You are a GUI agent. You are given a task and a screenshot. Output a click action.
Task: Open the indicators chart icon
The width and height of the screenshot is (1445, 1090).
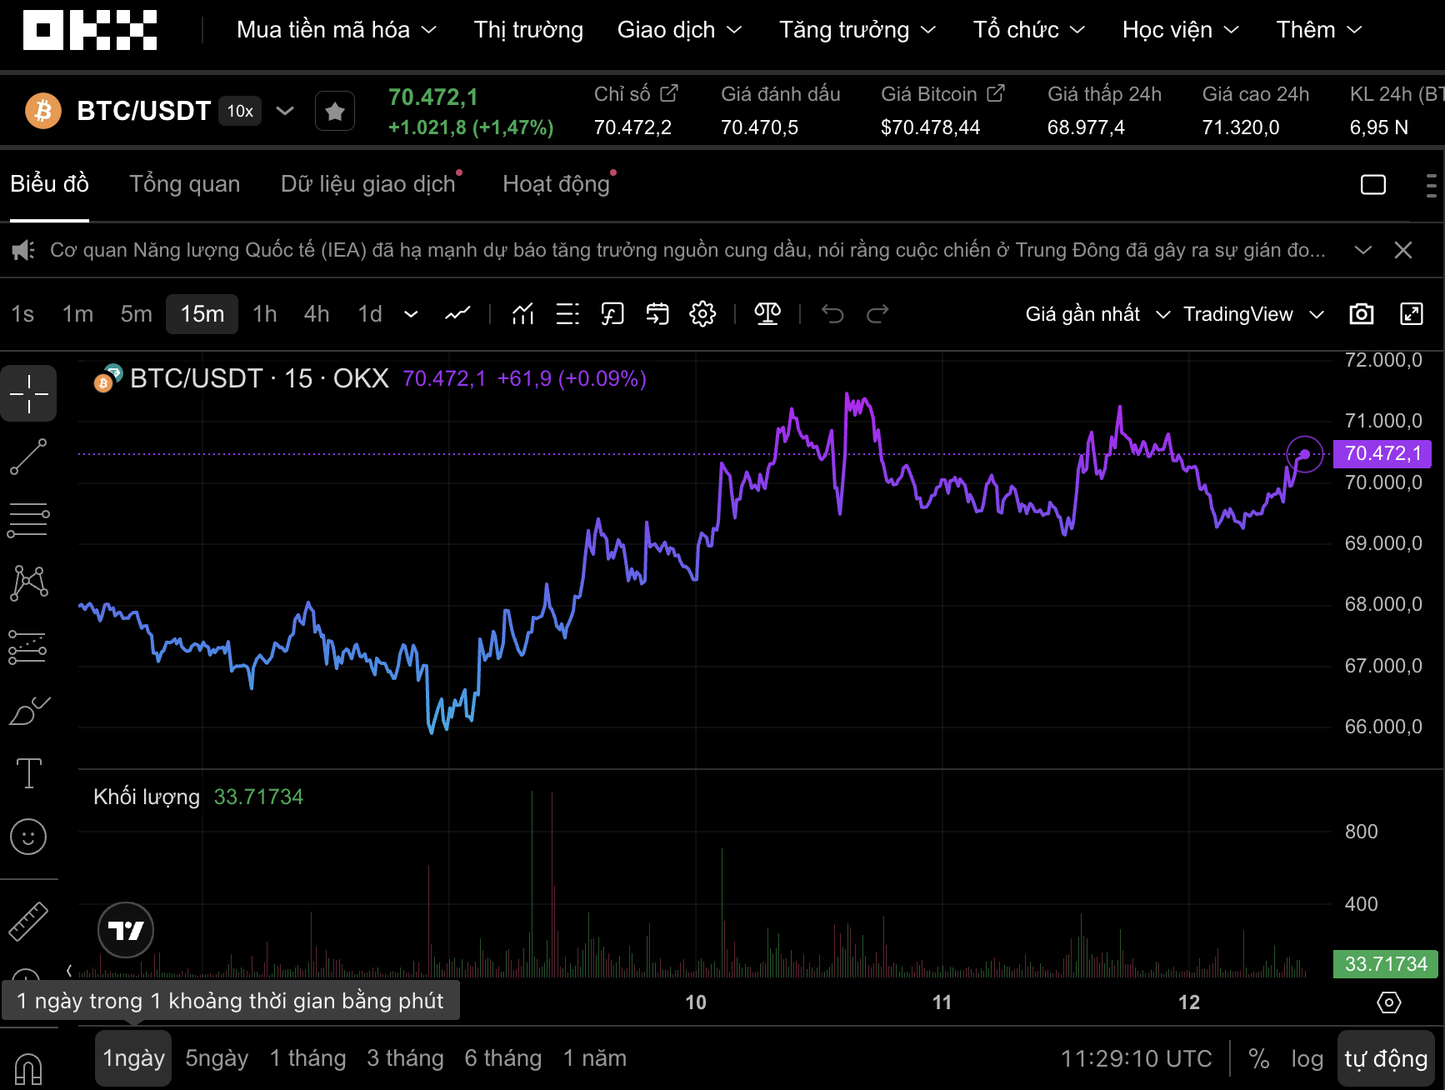pyautogui.click(x=522, y=314)
